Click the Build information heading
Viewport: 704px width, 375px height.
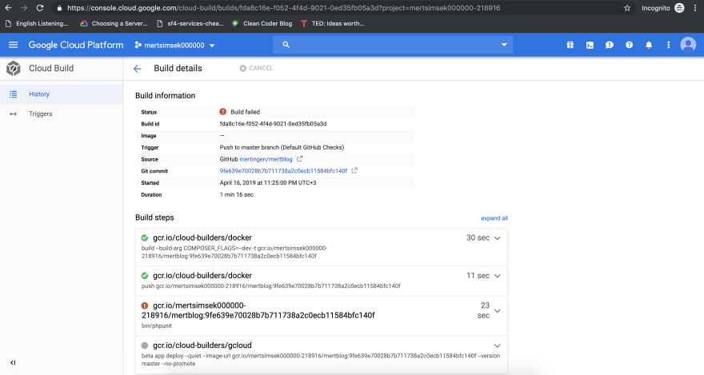click(x=166, y=95)
